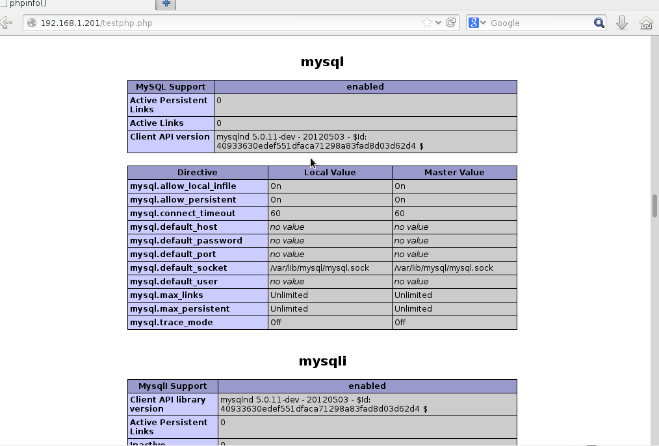
Task: Click the vertical scrollbar thumb
Action: [654, 205]
